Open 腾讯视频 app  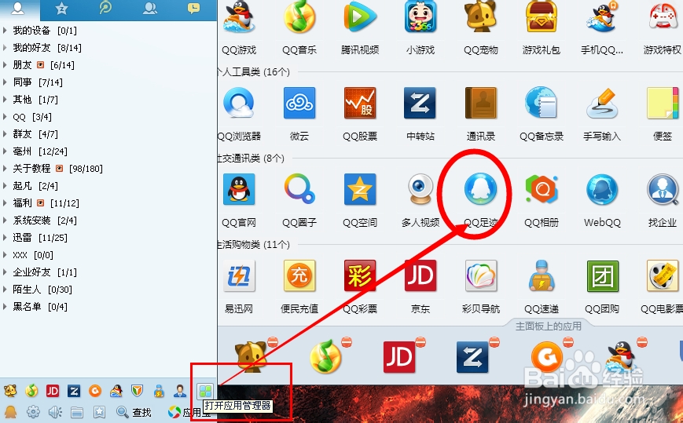(x=360, y=17)
